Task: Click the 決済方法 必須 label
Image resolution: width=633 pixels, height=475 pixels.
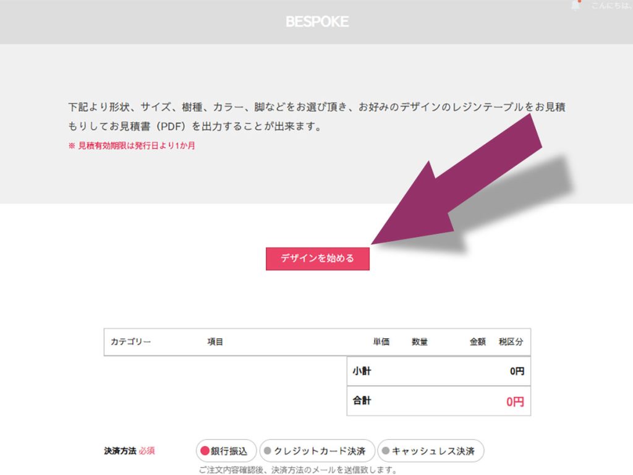Action: [x=129, y=451]
